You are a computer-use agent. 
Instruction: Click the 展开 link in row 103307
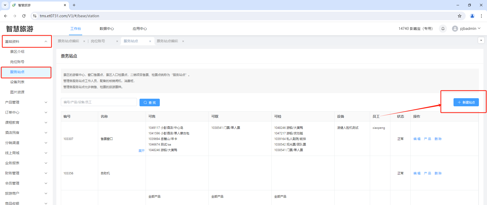pos(141,151)
